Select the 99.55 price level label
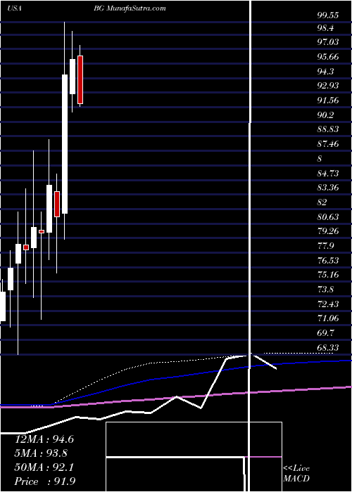This screenshot has height=492, width=352. [x=328, y=15]
